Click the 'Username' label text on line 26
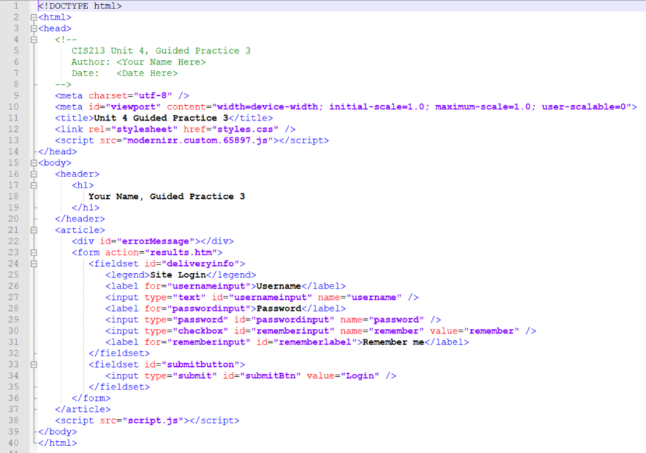The image size is (646, 453). tap(279, 286)
